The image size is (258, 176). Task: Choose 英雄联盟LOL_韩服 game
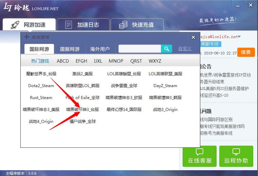(x=82, y=86)
